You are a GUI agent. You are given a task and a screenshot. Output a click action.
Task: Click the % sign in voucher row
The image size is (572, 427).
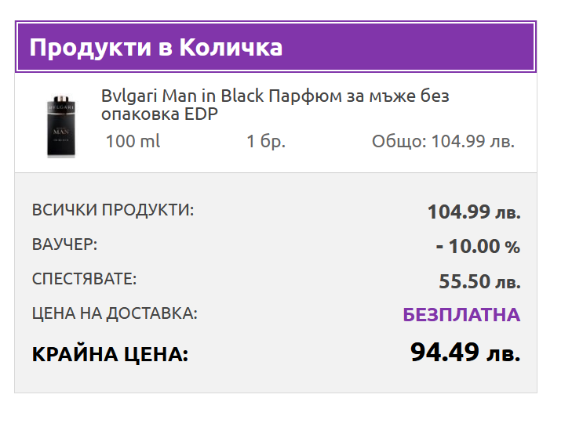coord(512,248)
